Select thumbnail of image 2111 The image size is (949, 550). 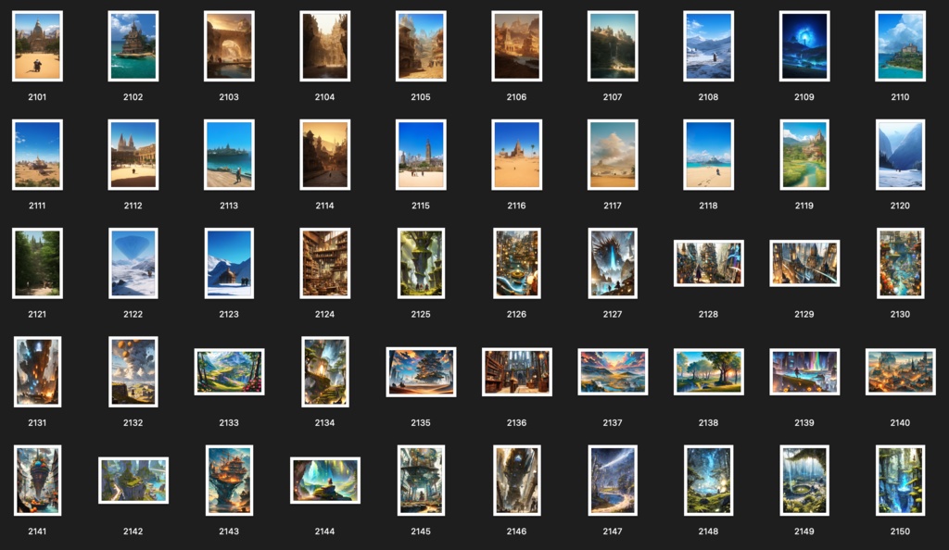pos(37,155)
